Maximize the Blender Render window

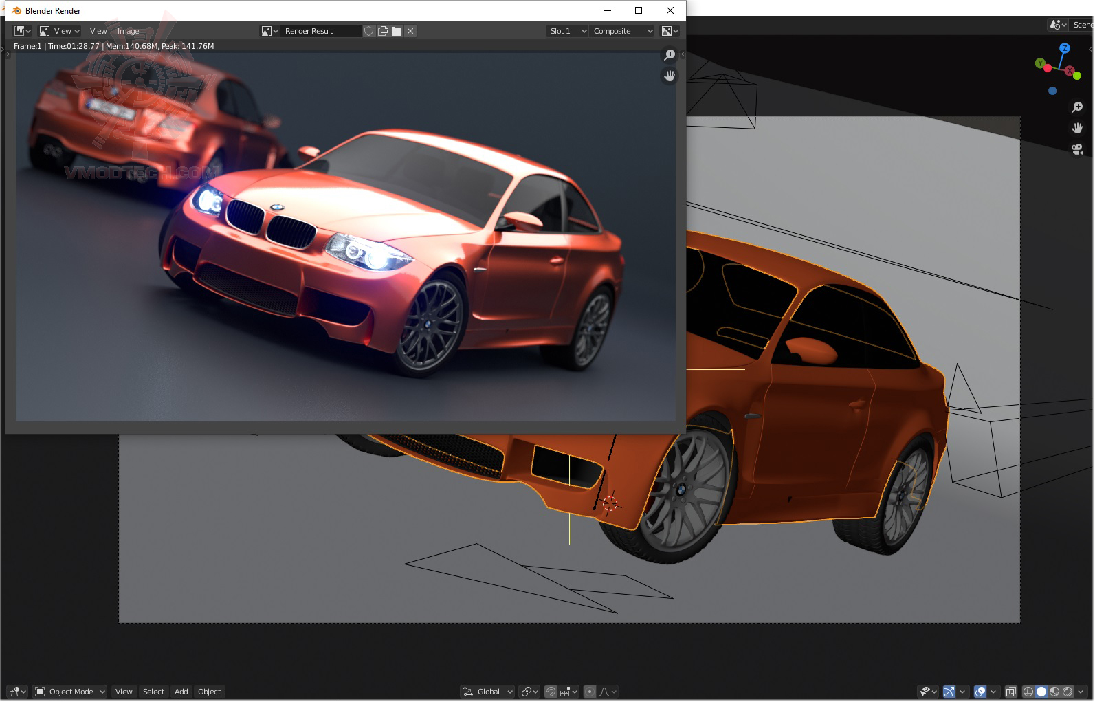pos(639,10)
